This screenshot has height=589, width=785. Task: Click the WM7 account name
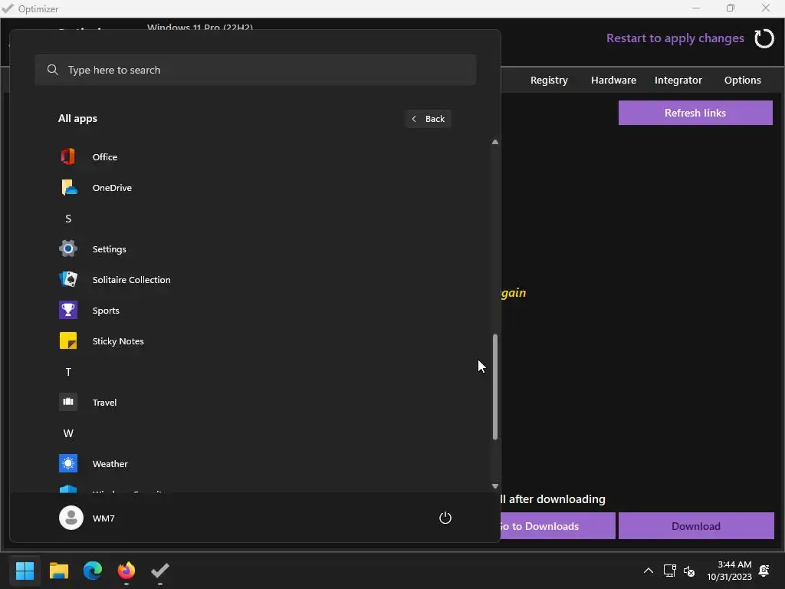tap(103, 518)
